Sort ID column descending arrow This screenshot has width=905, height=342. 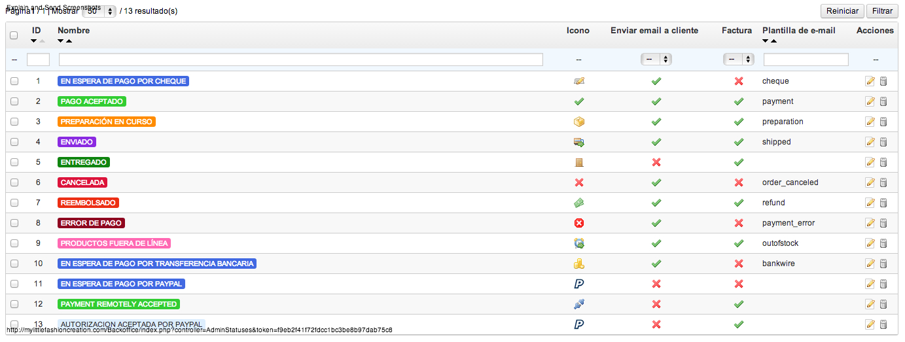point(34,41)
